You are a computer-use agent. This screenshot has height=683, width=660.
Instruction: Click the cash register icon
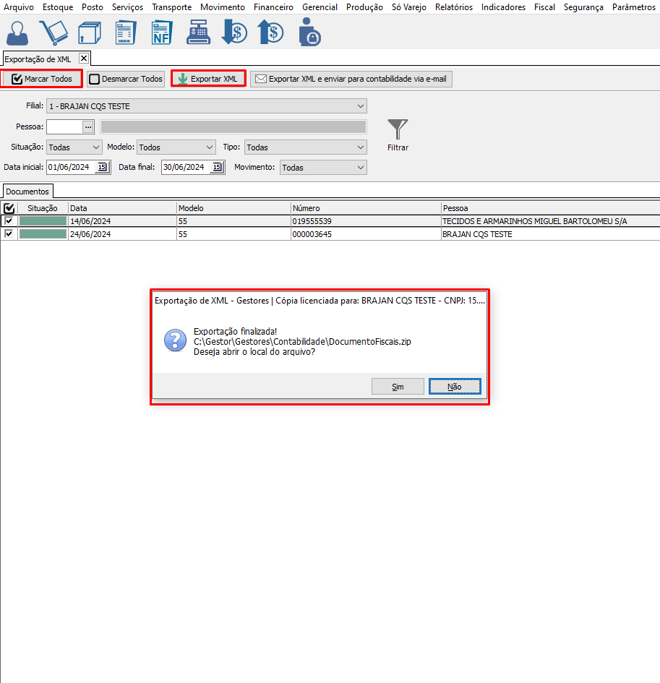pos(197,33)
